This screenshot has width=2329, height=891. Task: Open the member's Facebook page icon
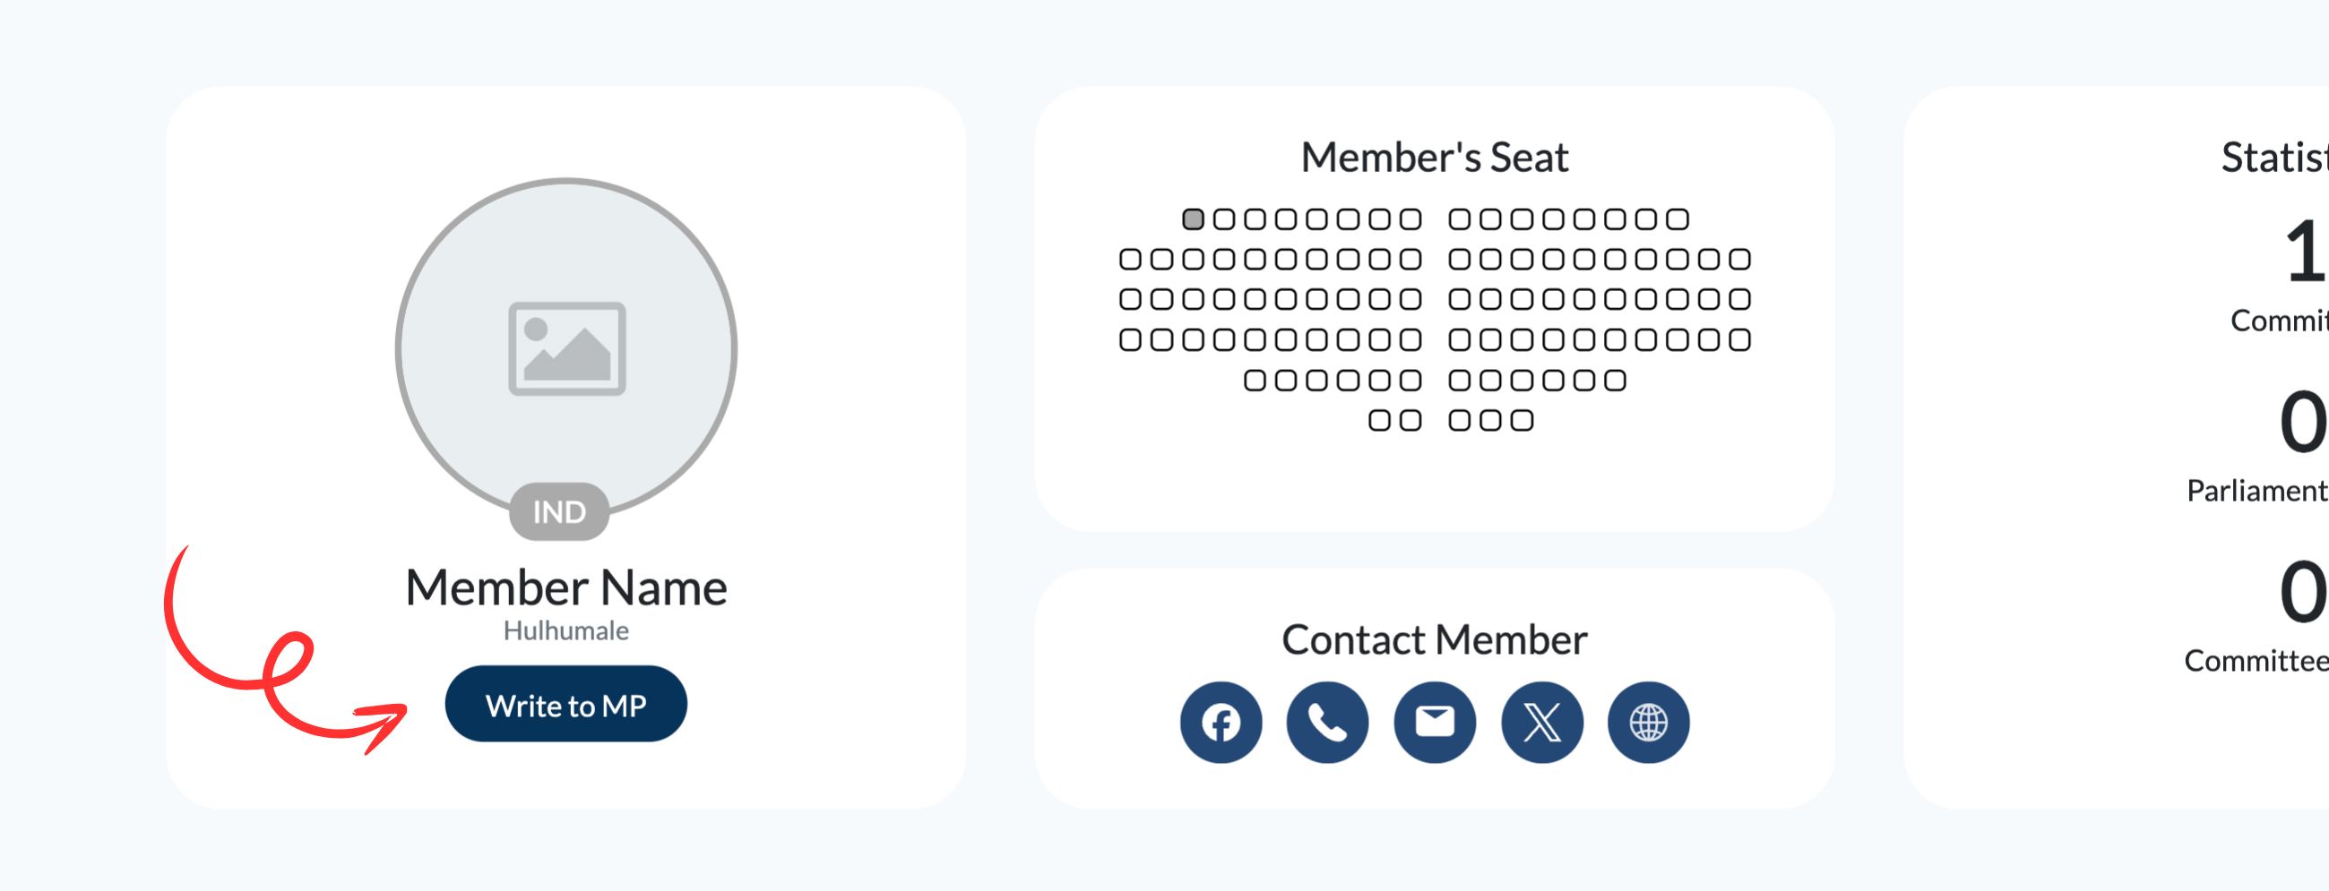[x=1221, y=722]
